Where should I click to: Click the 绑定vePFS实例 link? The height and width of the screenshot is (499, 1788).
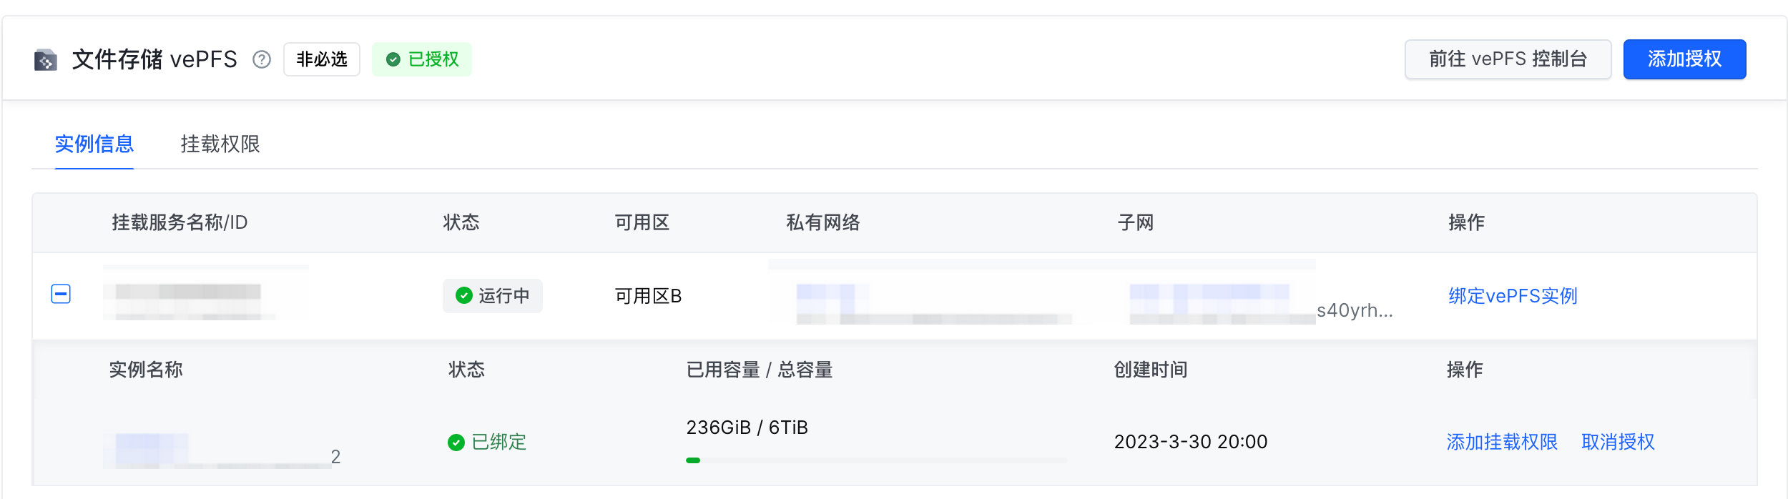(1513, 296)
